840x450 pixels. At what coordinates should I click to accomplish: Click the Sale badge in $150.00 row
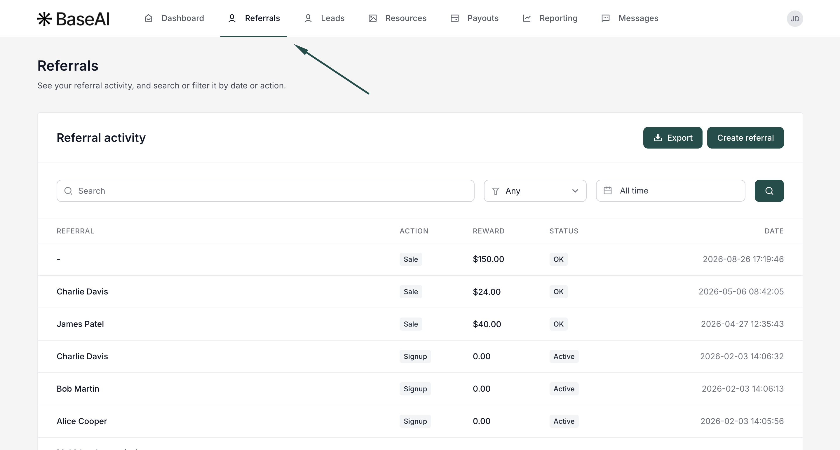tap(411, 259)
